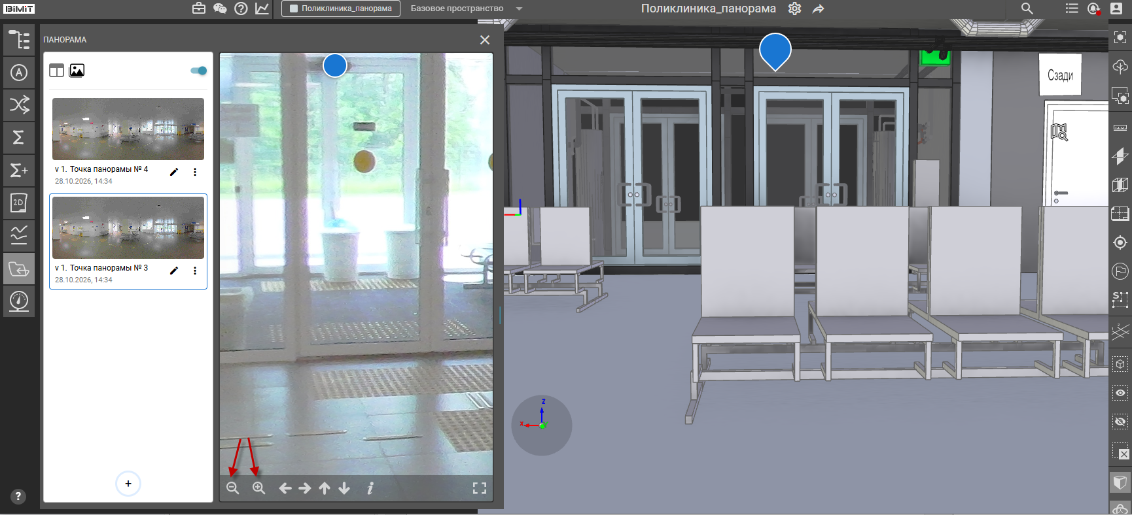1132x515 pixels.
Task: Open Точка панорамы № 4 thumbnail
Action: pyautogui.click(x=128, y=129)
